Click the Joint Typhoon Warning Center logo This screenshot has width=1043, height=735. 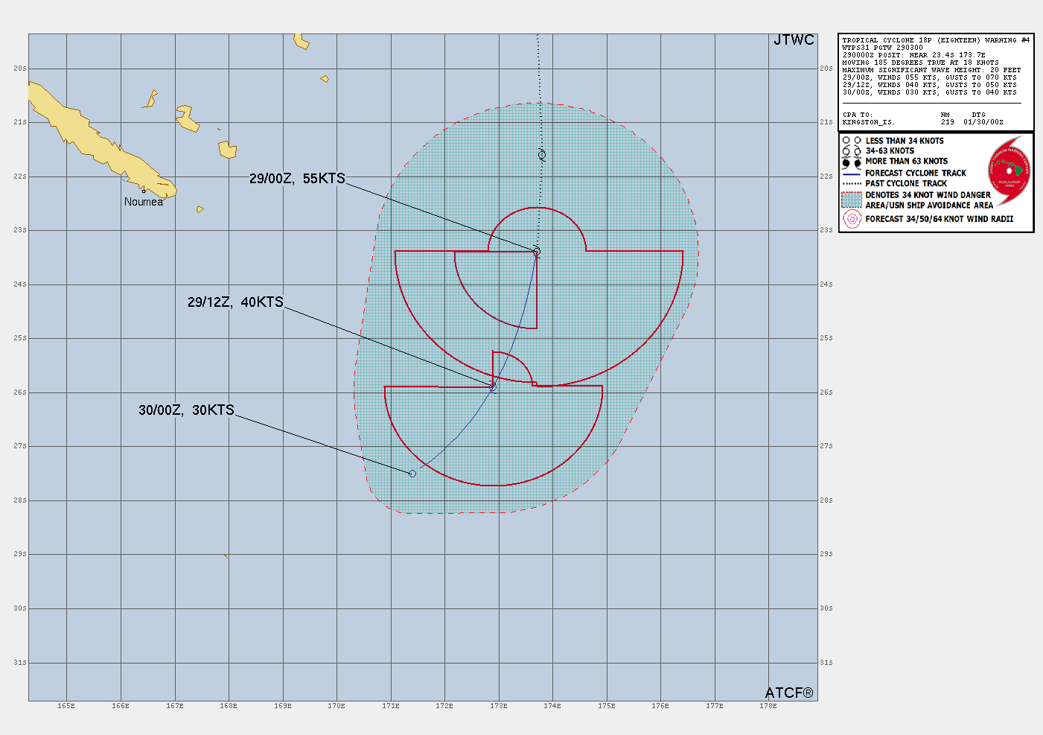[1009, 171]
